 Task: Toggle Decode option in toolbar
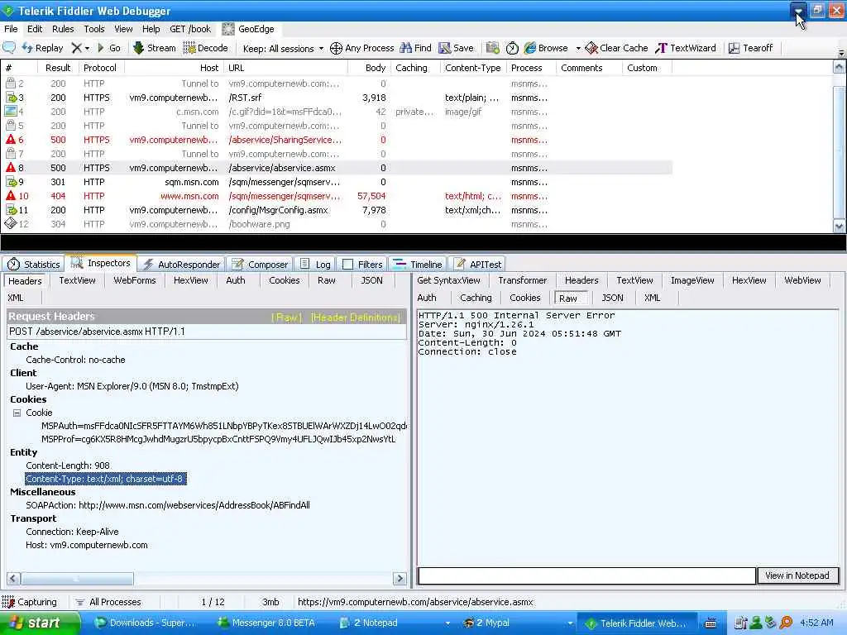(206, 48)
